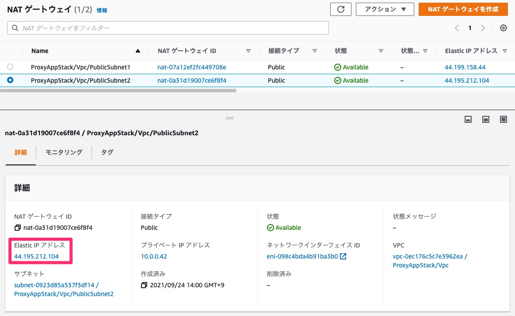This screenshot has height=316, width=515.
Task: Select the PublicSubnet2 row radio button
Action: 10,80
